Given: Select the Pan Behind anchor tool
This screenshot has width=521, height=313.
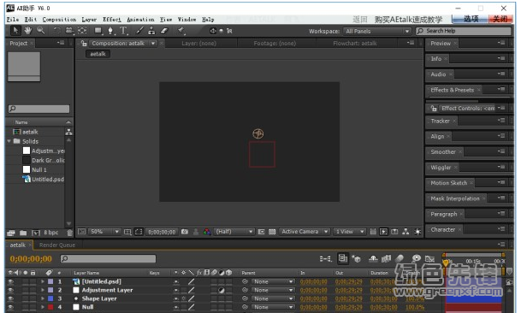Looking at the screenshot, I should click(x=82, y=31).
